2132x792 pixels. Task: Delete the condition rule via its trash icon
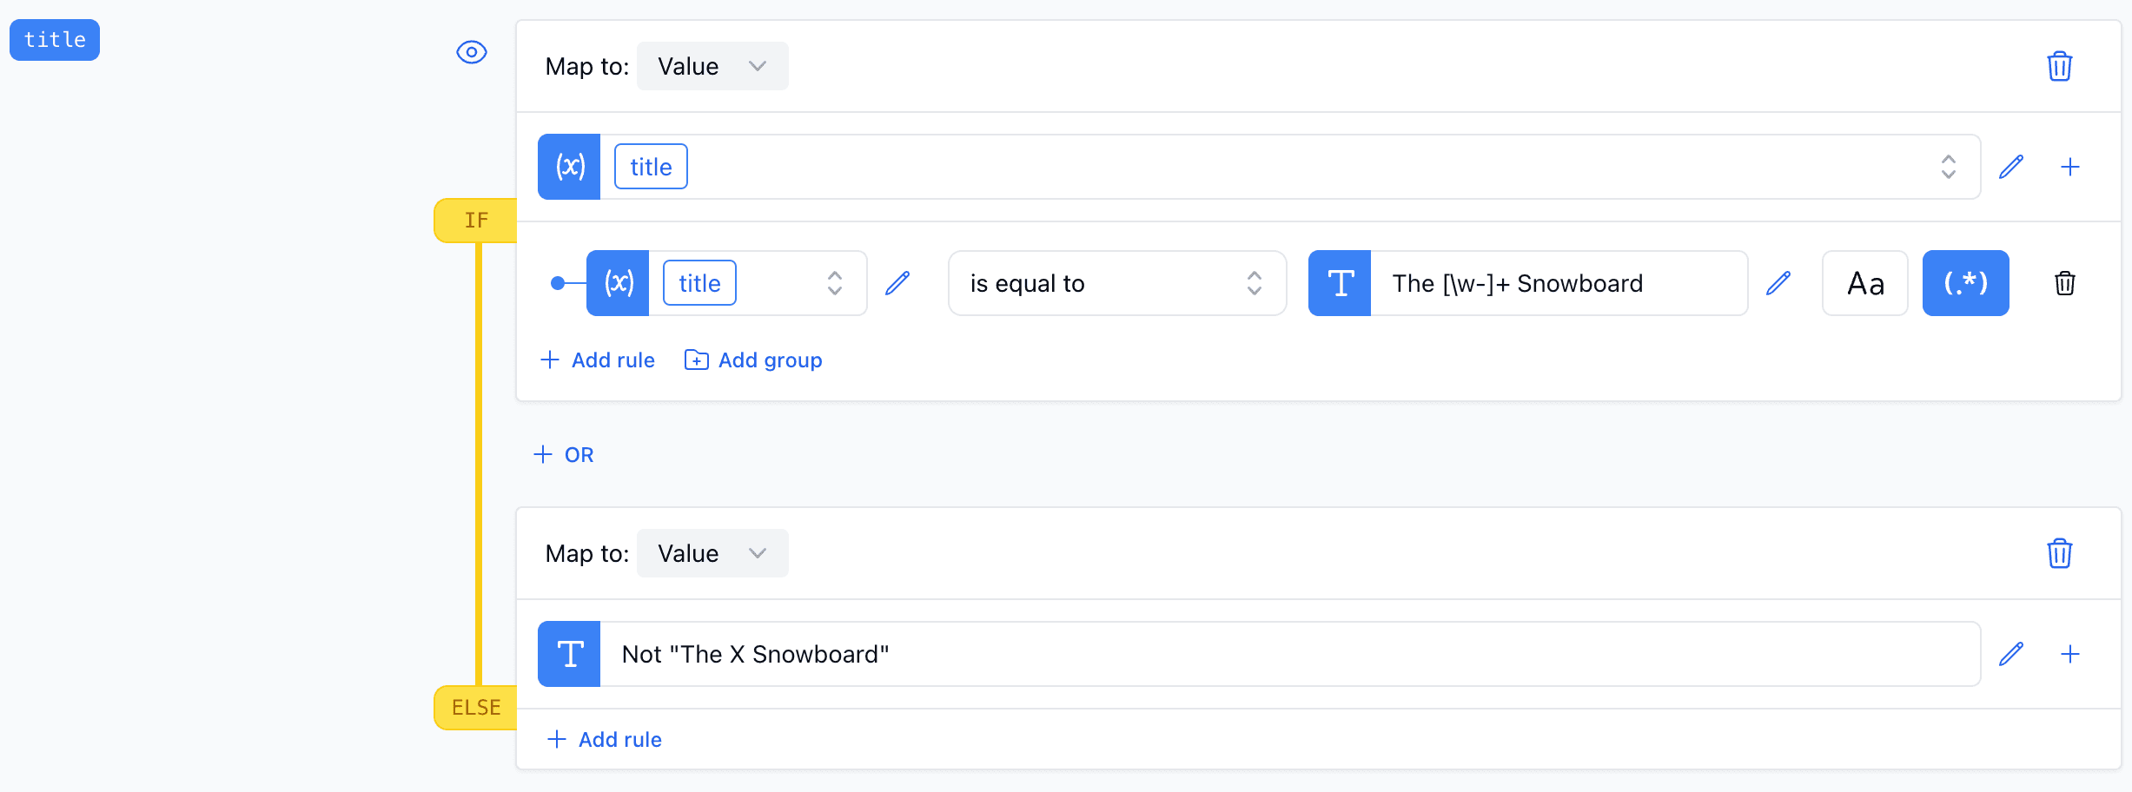tap(2065, 283)
